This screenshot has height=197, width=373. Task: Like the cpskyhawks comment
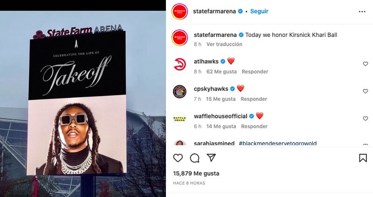pyautogui.click(x=366, y=91)
